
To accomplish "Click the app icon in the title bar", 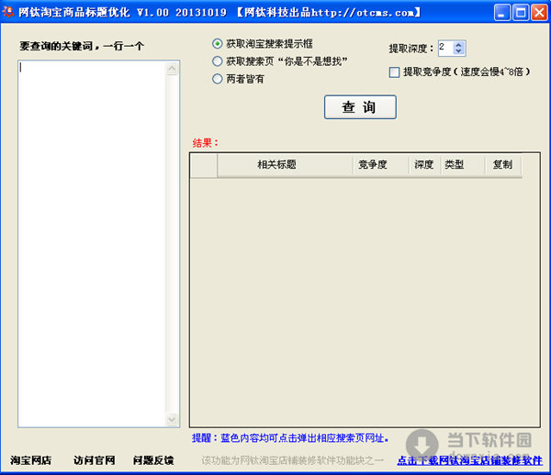I will [x=9, y=12].
